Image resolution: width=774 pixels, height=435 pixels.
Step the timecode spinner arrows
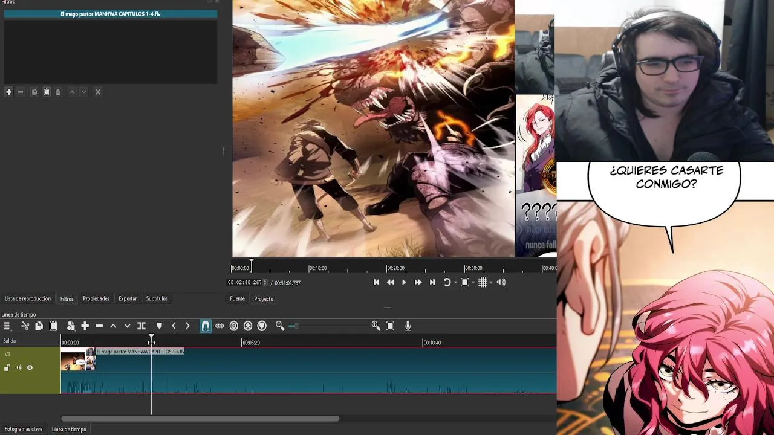(265, 283)
